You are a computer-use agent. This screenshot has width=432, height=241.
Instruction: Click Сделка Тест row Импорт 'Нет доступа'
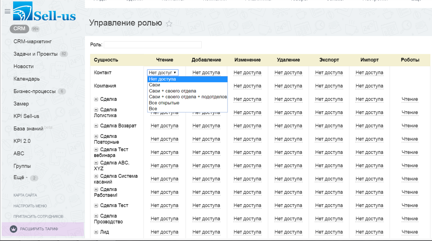(369, 205)
